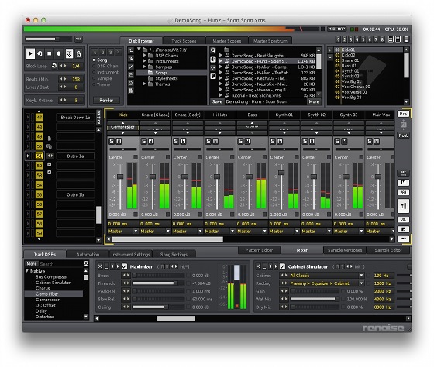Disable the Cabinet Simulator device checkbox
The image size is (434, 367).
[282, 266]
